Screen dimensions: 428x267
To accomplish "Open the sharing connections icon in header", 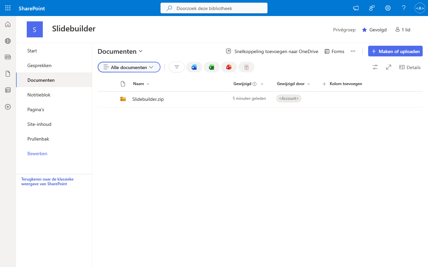I will tap(372, 8).
